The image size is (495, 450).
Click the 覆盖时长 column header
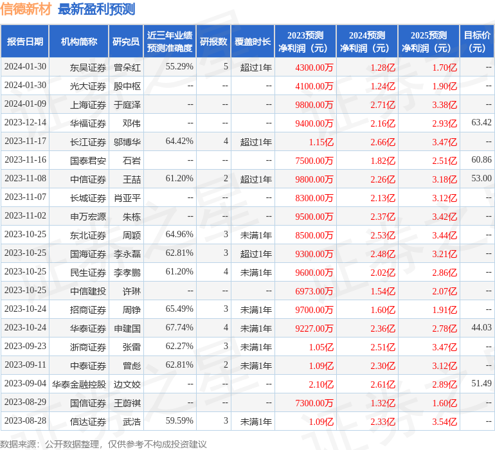[x=253, y=41]
